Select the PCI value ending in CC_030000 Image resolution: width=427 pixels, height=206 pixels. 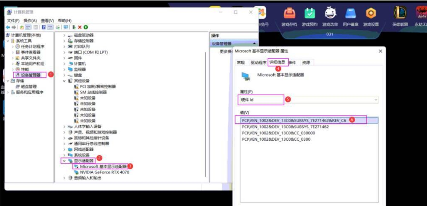(278, 133)
